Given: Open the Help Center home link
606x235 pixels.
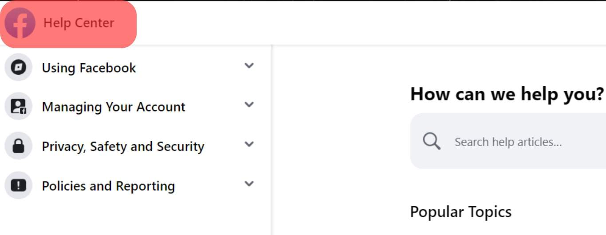Looking at the screenshot, I should tap(79, 23).
